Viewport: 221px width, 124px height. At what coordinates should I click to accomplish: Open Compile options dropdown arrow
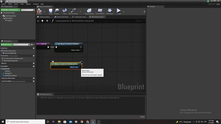(x=44, y=11)
